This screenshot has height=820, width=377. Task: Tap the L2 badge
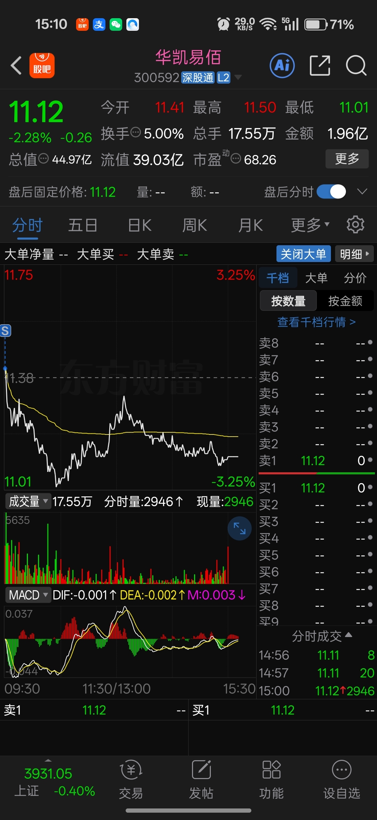pyautogui.click(x=223, y=78)
